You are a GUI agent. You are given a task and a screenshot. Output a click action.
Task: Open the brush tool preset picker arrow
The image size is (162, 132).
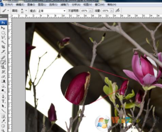[8, 10]
